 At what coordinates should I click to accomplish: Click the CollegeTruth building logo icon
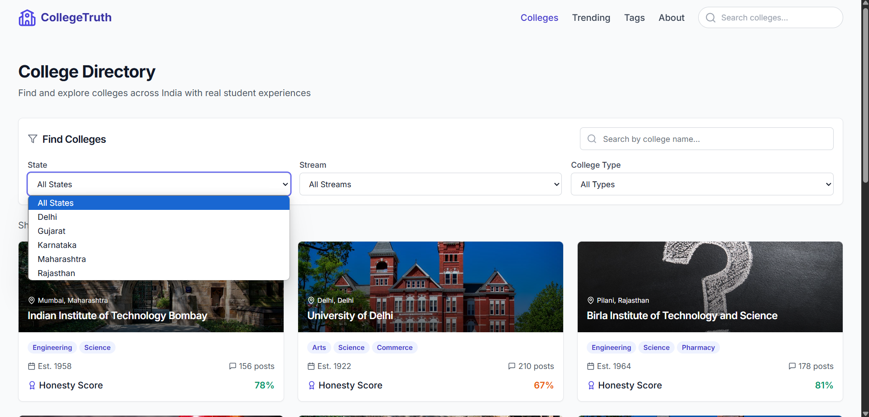click(x=27, y=18)
